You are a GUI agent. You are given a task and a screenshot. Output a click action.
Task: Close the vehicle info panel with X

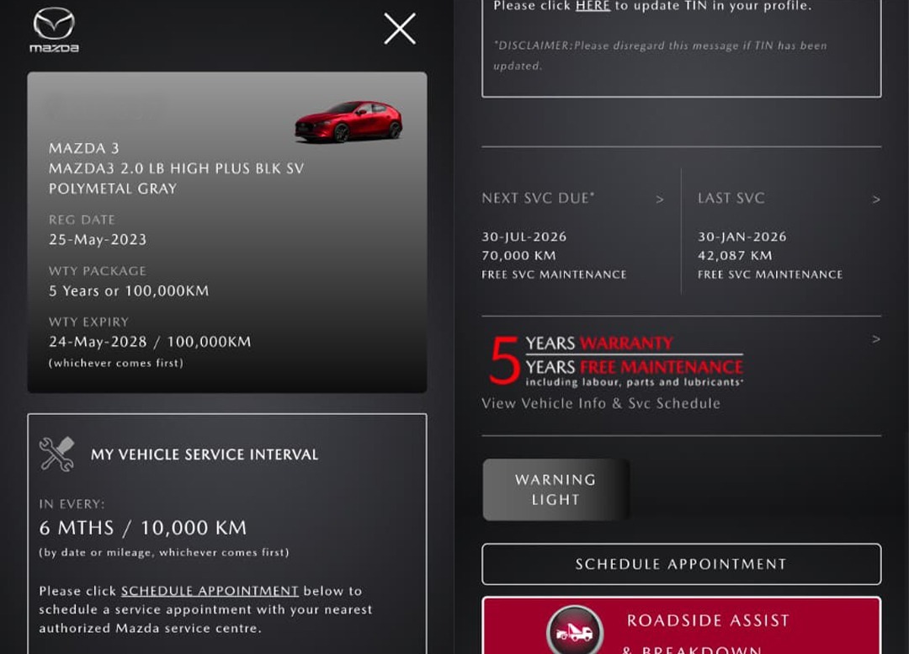tap(400, 29)
